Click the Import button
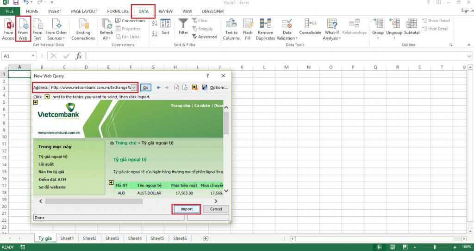Image resolution: width=474 pixels, height=251 pixels. (187, 209)
